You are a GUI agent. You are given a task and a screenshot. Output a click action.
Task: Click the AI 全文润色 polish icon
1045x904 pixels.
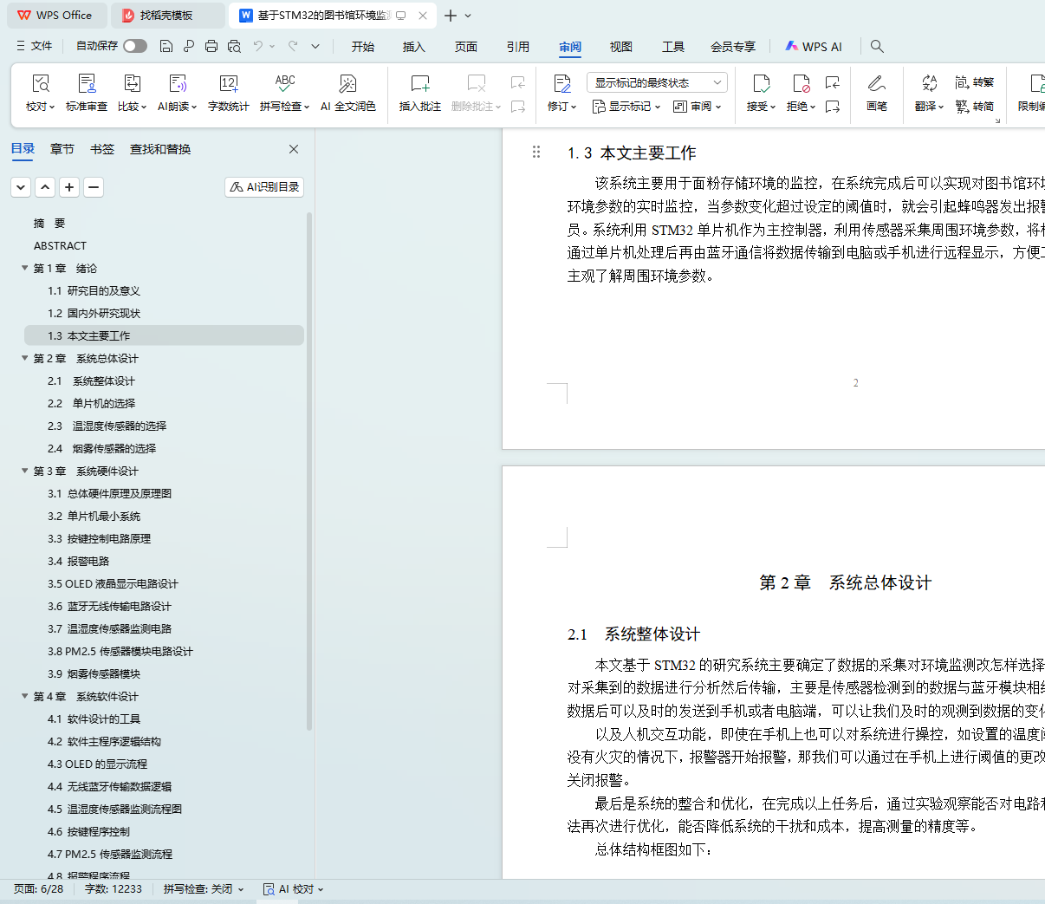[x=347, y=84]
